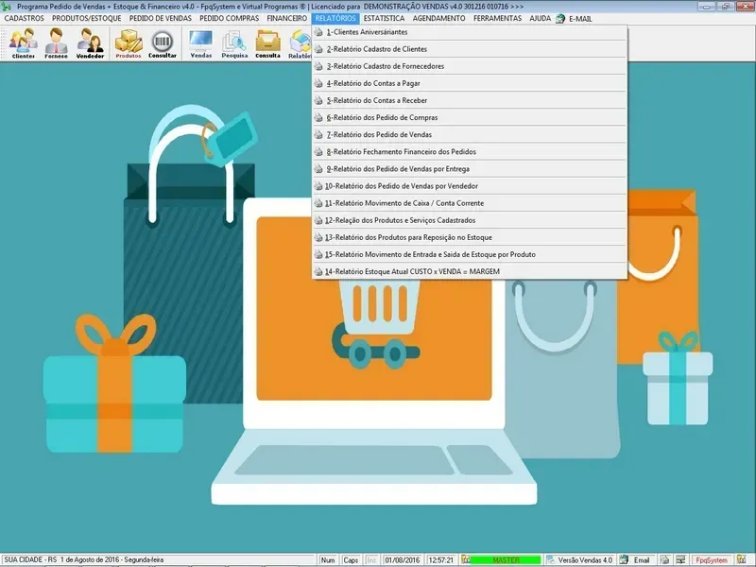Click the Fornece suppliers icon
The image size is (756, 567).
pyautogui.click(x=56, y=43)
